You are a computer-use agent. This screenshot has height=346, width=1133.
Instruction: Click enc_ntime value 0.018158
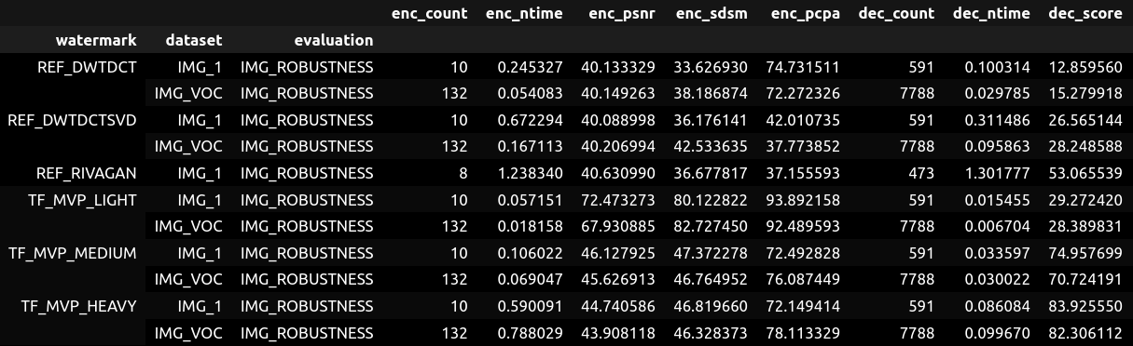tap(531, 226)
